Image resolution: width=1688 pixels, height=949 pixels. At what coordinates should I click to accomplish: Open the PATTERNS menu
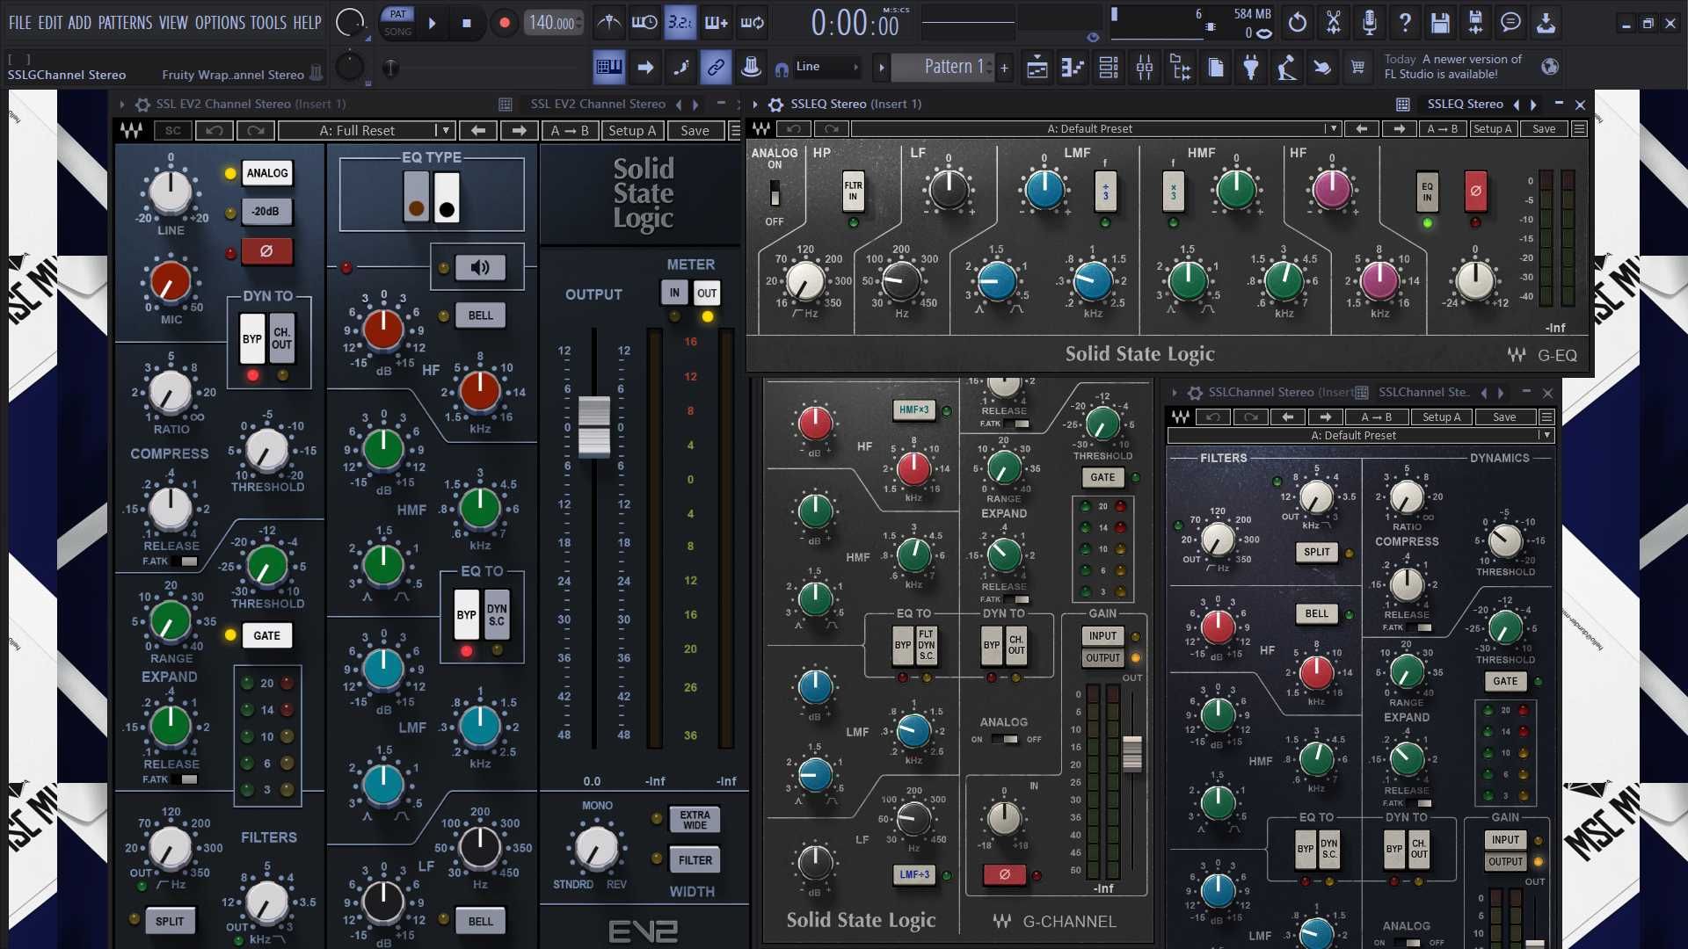[x=126, y=23]
